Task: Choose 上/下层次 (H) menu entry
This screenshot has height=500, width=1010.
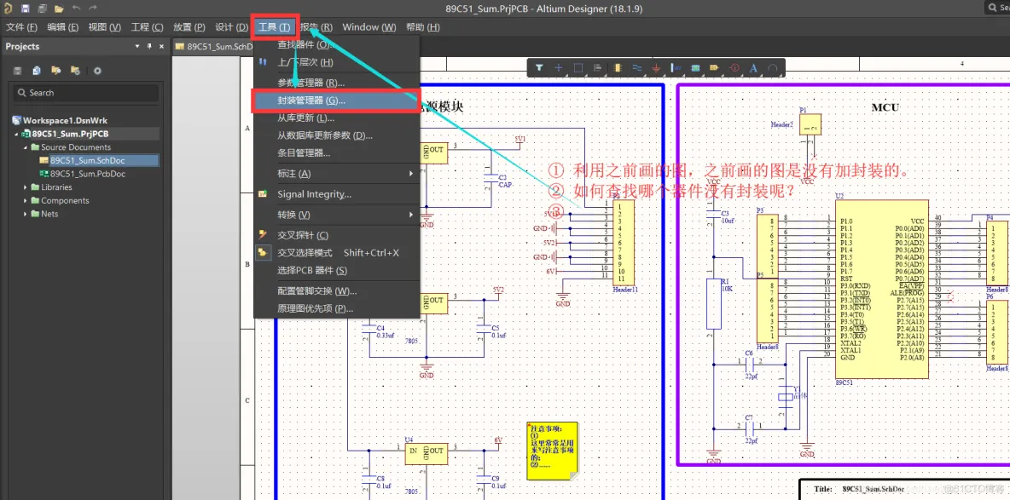Action: click(x=337, y=62)
